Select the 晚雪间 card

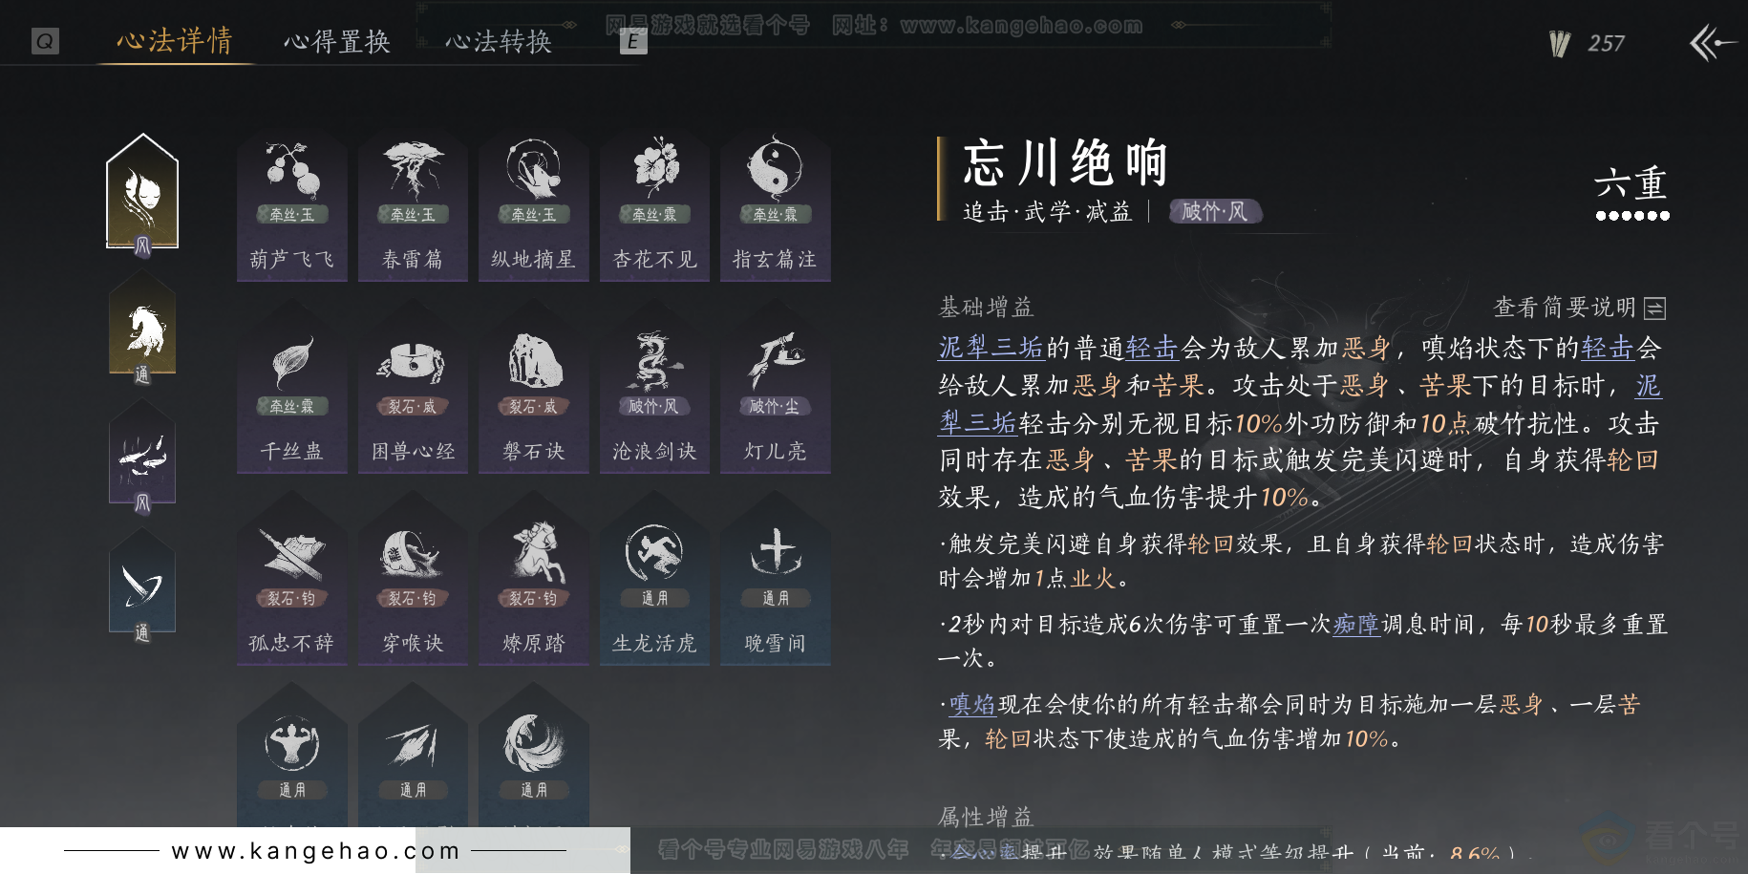coord(776,585)
